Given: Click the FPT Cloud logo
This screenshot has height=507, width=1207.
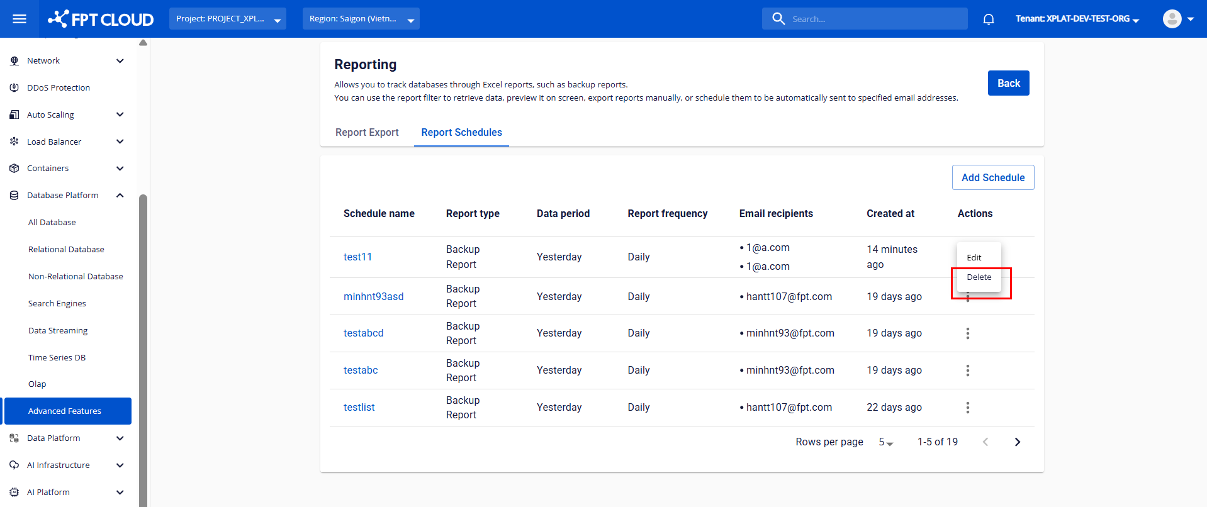Looking at the screenshot, I should (x=101, y=19).
